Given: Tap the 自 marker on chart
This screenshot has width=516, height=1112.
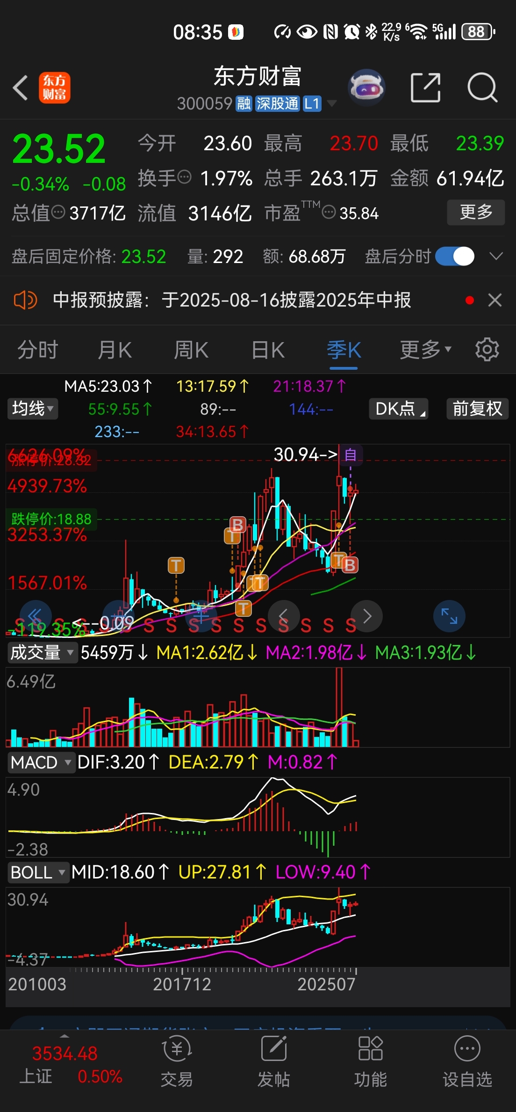Looking at the screenshot, I should point(351,454).
